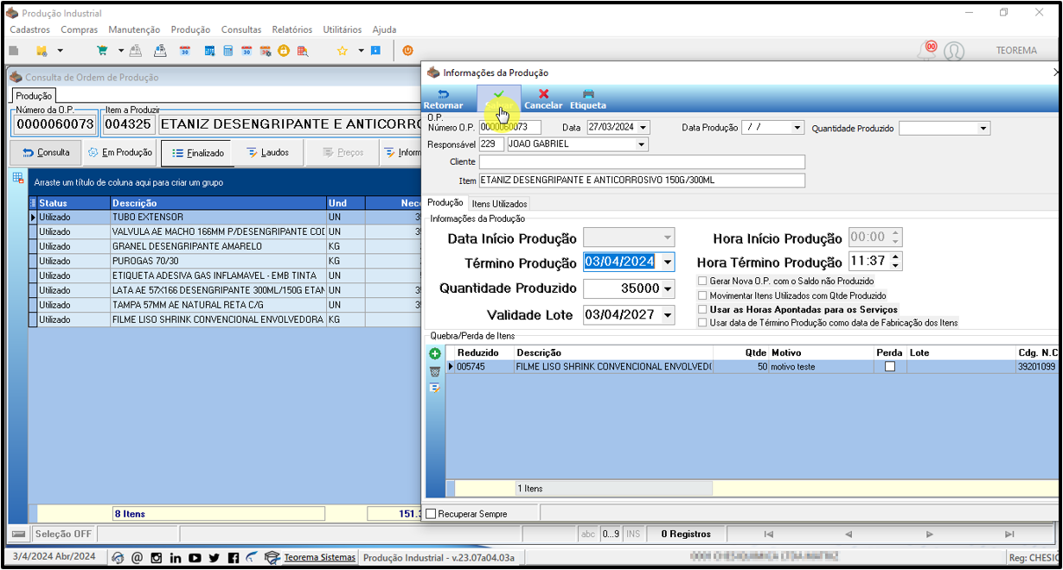Image resolution: width=1063 pixels, height=570 pixels.
Task: Click the red Cancelar X icon
Action: (x=543, y=93)
